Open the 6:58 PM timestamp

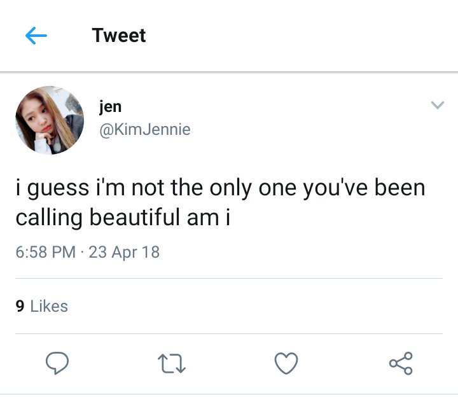46,252
